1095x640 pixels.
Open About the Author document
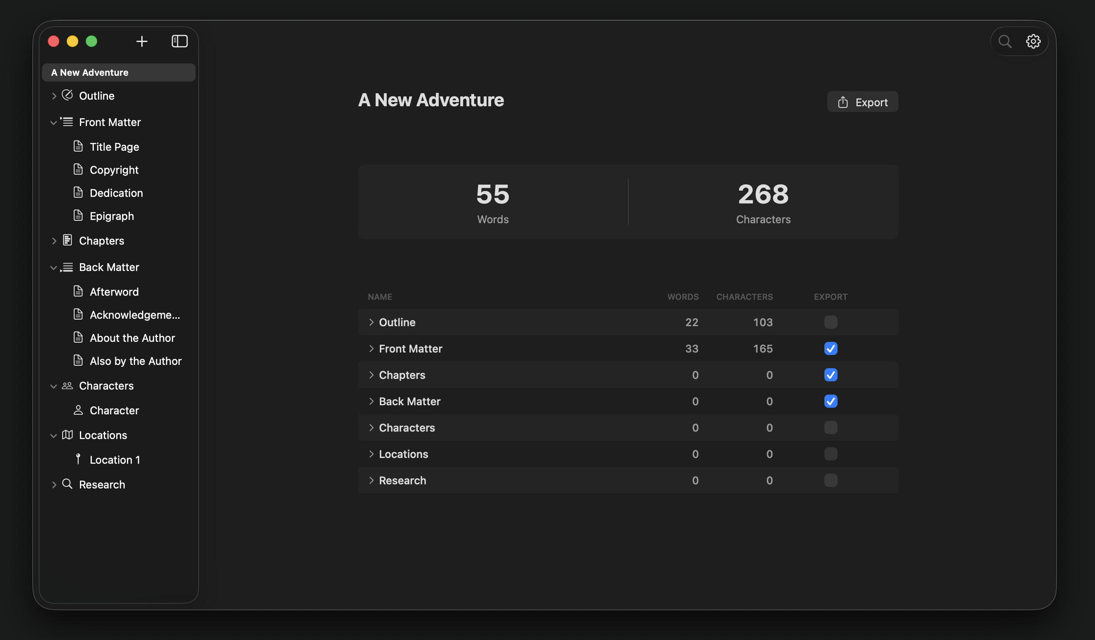[x=132, y=338]
